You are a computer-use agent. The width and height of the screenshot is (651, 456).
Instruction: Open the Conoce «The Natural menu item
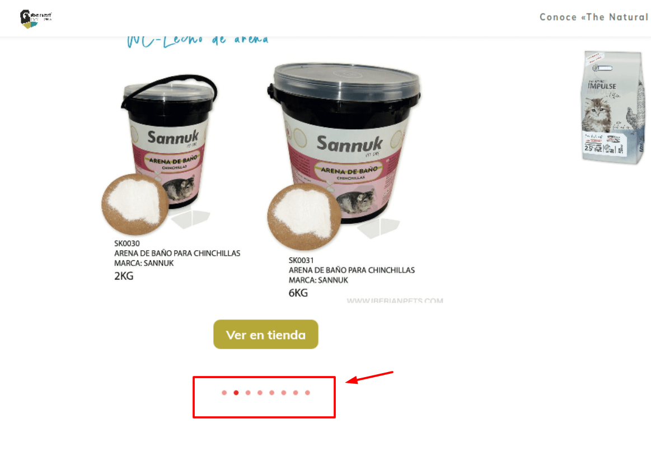(x=594, y=17)
